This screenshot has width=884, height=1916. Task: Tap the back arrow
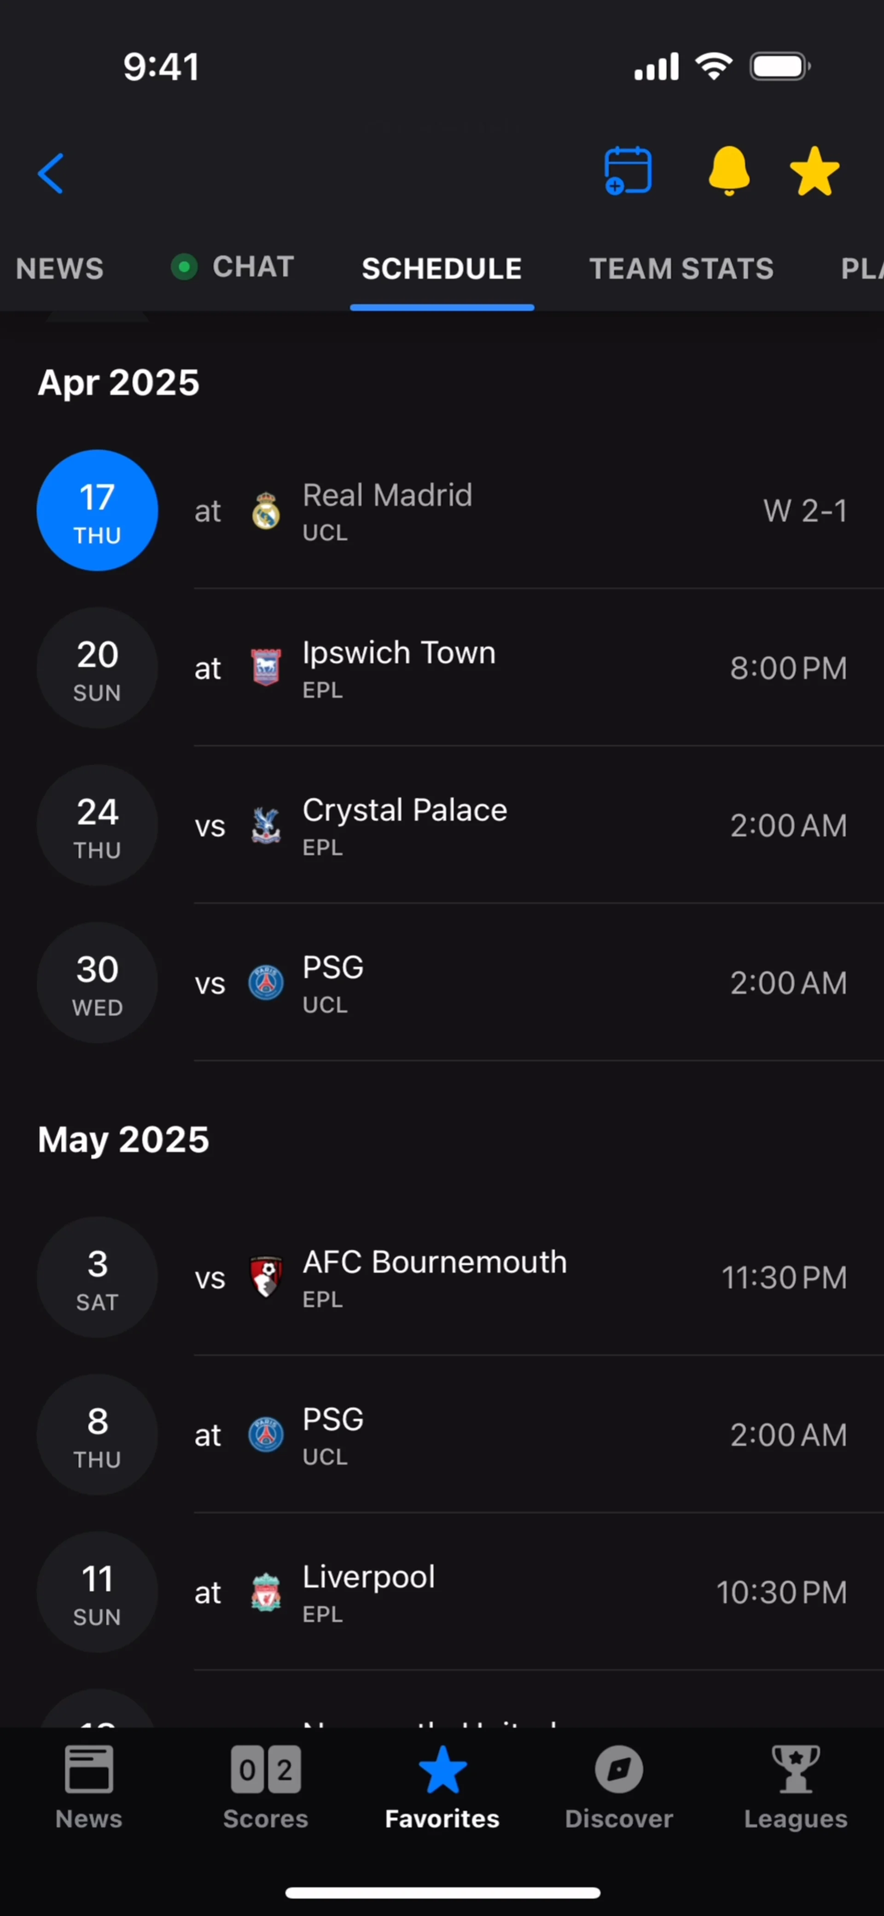click(x=51, y=173)
